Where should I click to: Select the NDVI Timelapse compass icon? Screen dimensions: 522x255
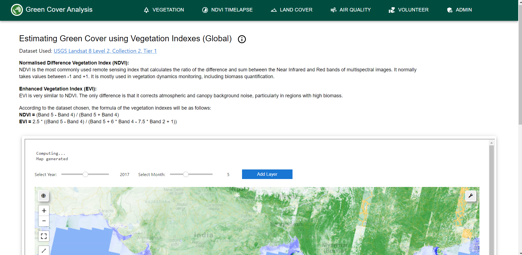(205, 10)
